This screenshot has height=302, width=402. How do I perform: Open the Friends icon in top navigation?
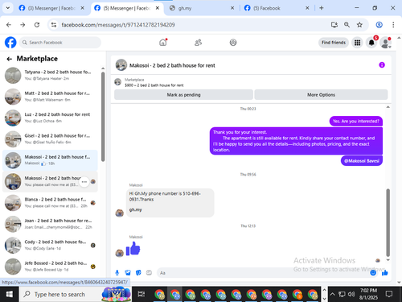coord(198,43)
